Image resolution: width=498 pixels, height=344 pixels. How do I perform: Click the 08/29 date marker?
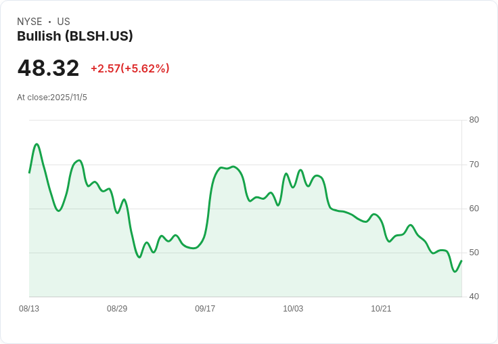(117, 309)
